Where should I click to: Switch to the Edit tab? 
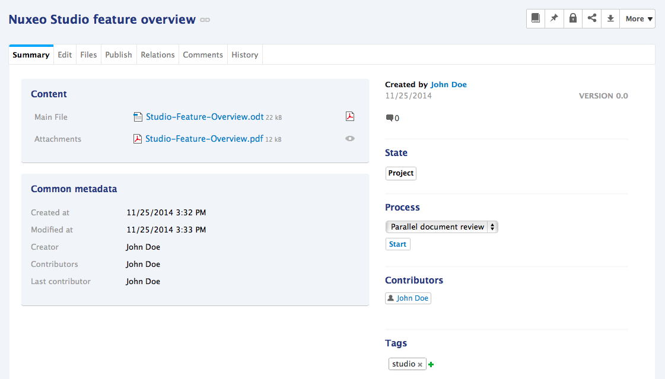(65, 55)
